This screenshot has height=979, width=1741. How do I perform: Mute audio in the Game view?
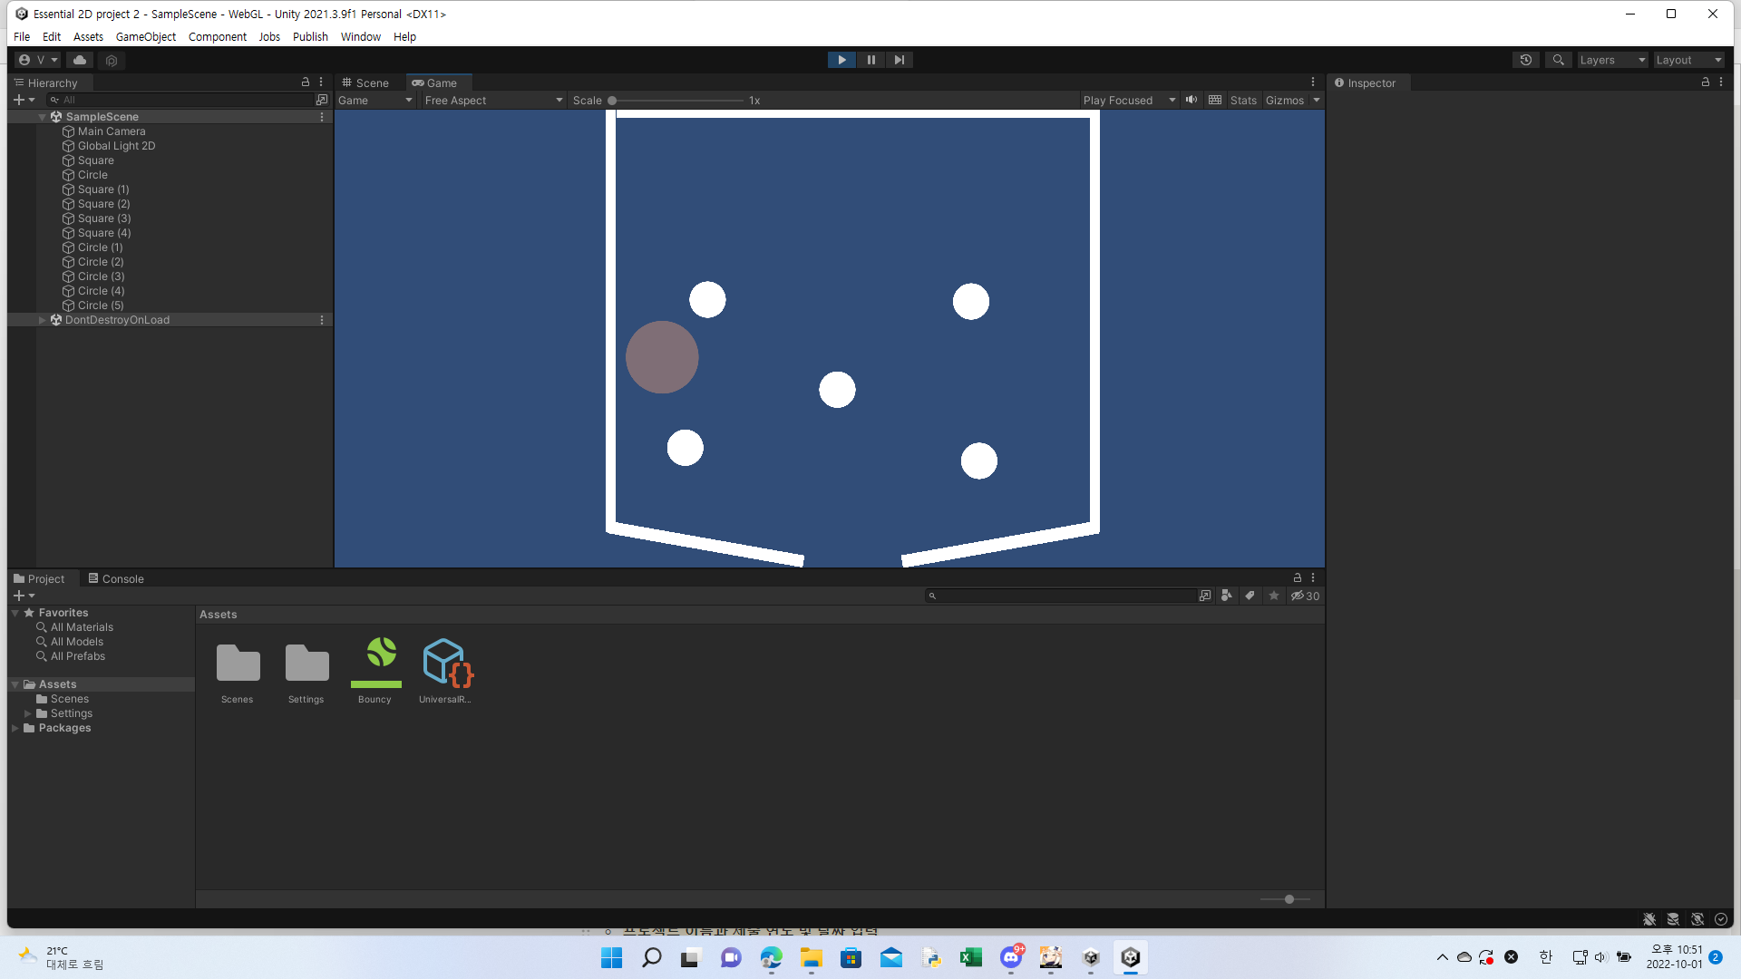pos(1191,100)
